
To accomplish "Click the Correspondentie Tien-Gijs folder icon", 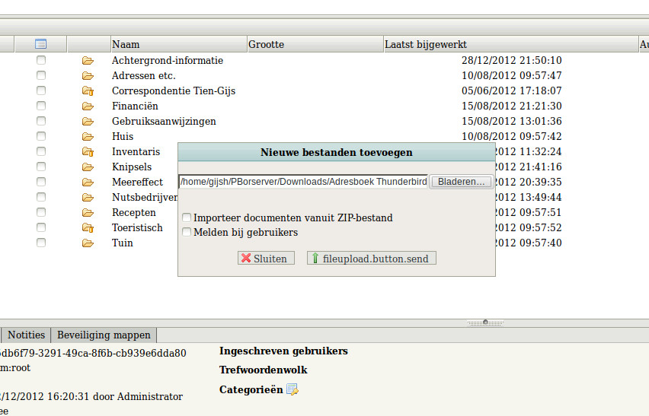I will tap(88, 91).
